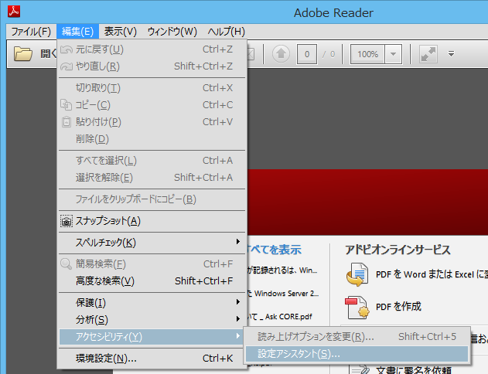488x374 pixels.
Task: Open 環境設定(N)... preferences
Action: tap(152, 359)
